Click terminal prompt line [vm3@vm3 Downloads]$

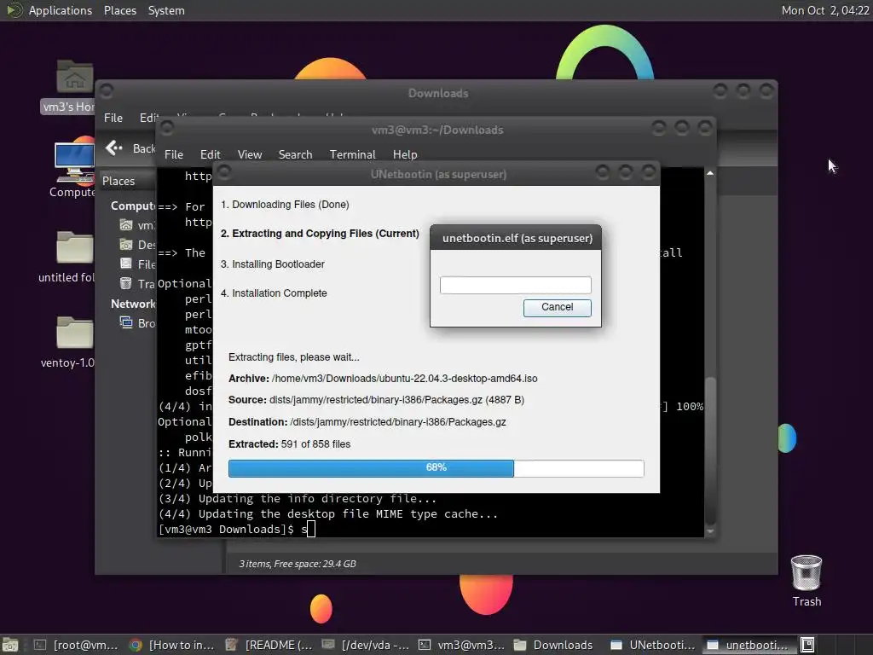[x=226, y=529]
